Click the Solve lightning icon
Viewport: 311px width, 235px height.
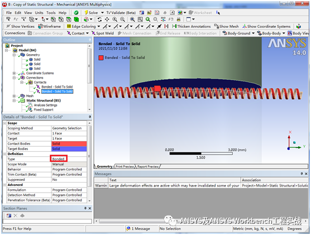(86, 12)
